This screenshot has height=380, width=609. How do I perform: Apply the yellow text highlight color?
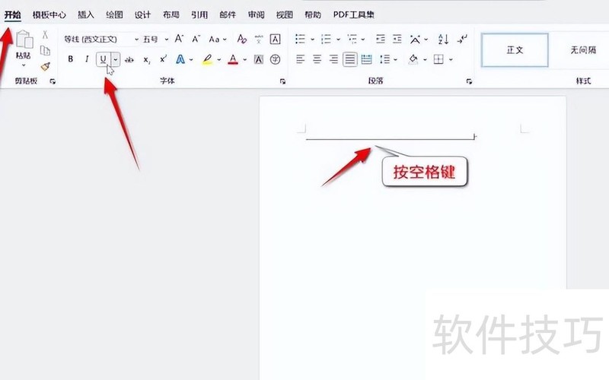208,59
